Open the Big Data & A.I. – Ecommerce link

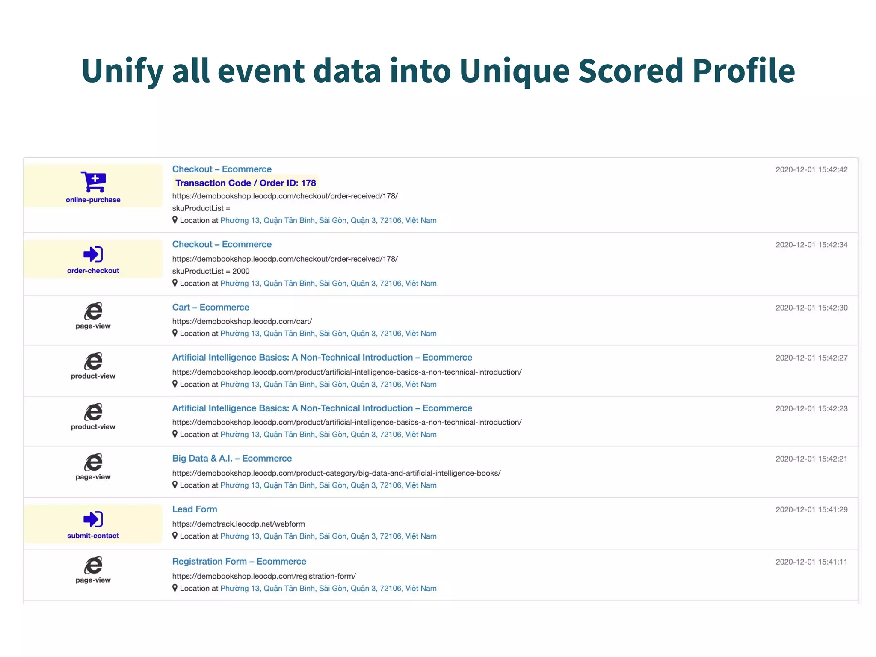pos(232,458)
